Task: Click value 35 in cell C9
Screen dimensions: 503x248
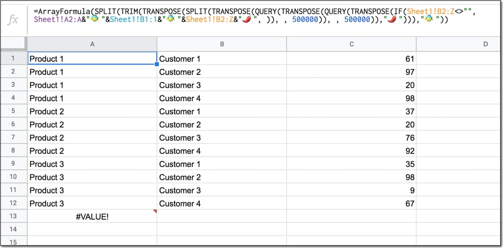Action: tap(410, 165)
